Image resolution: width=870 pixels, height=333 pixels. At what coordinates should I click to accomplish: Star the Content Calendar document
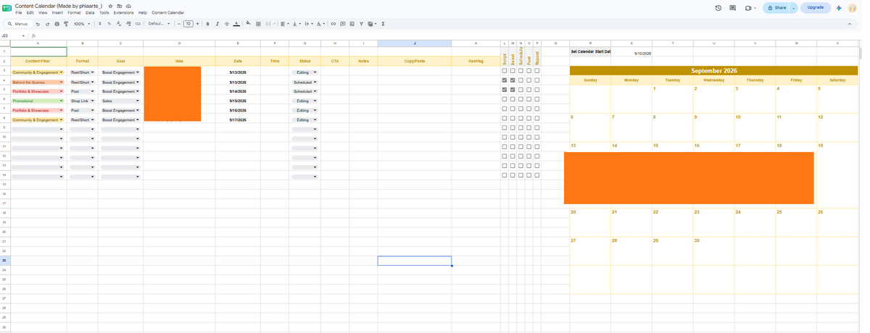[110, 6]
